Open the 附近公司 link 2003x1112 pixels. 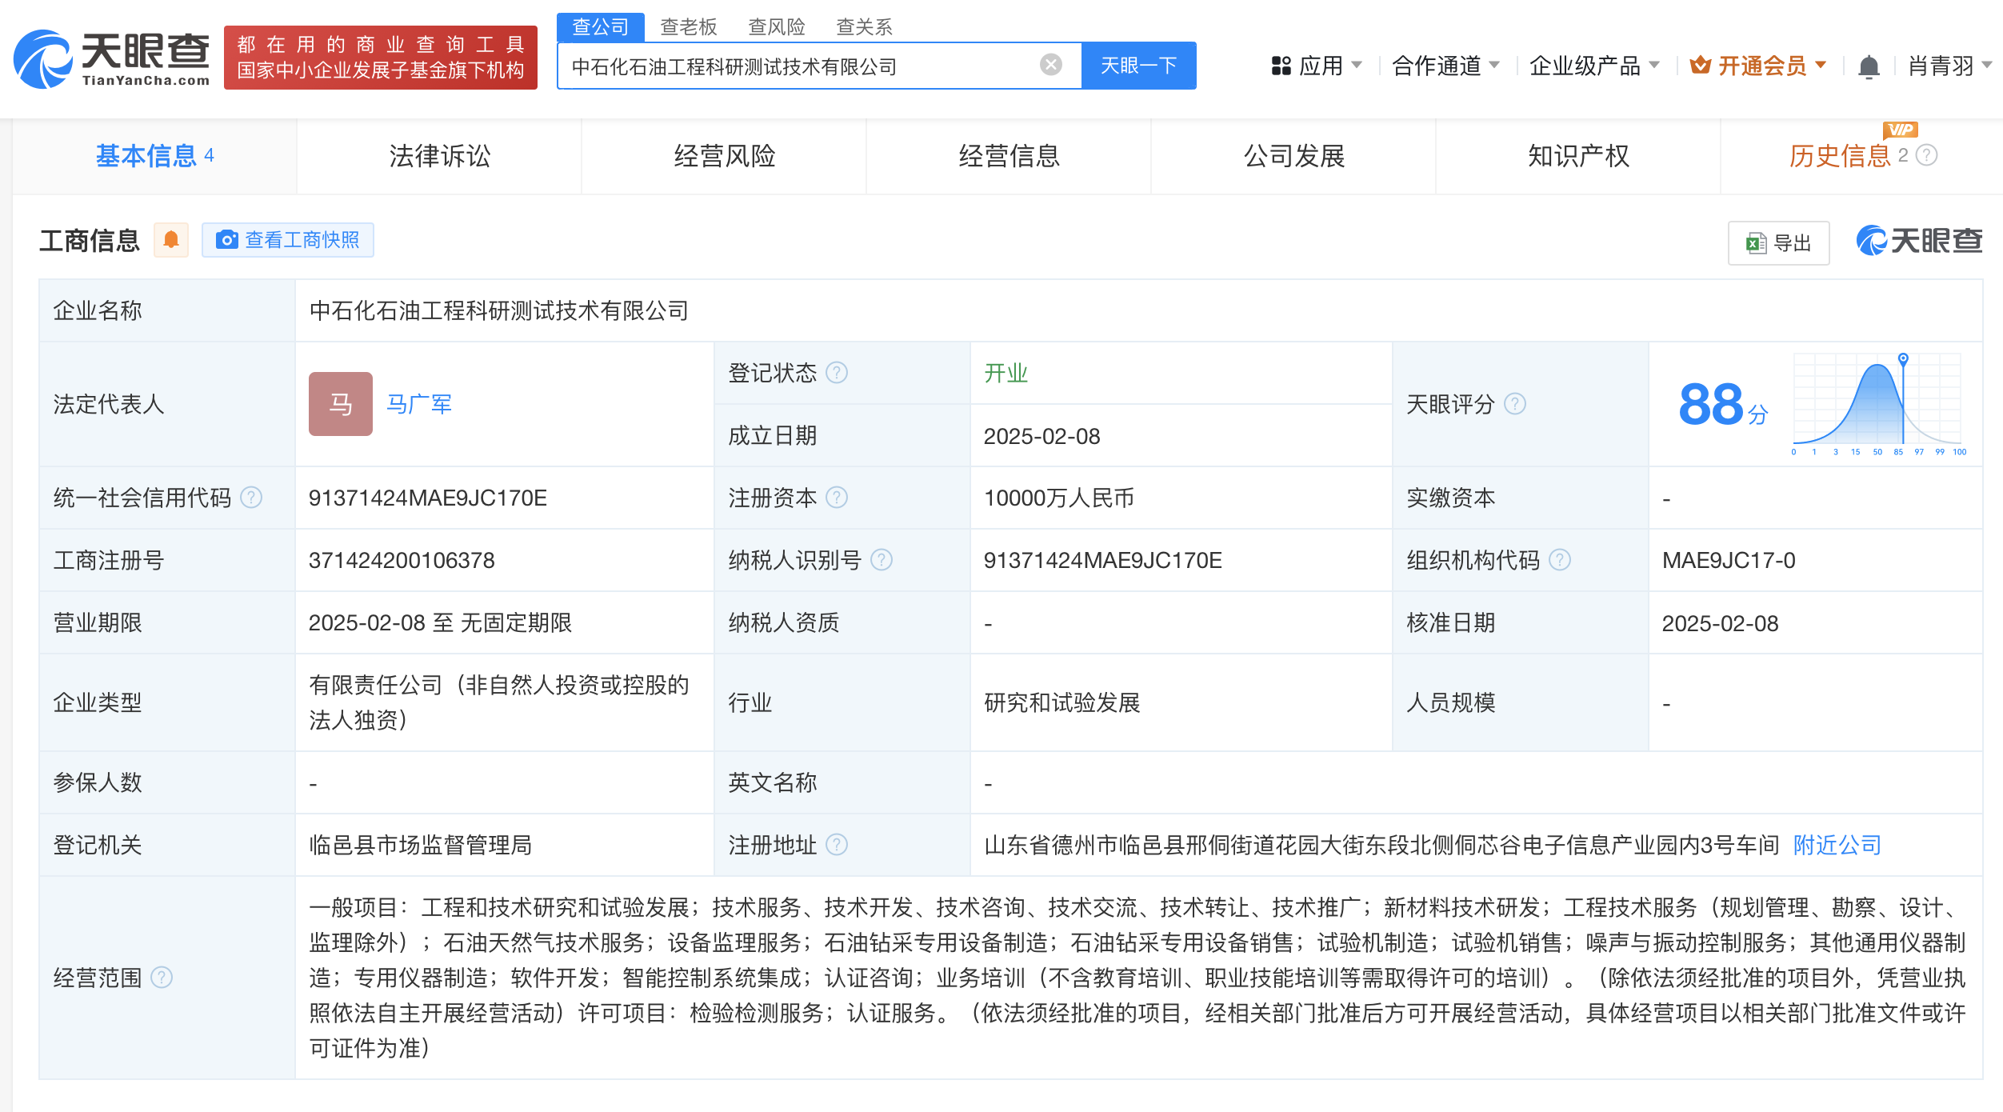[x=1837, y=845]
